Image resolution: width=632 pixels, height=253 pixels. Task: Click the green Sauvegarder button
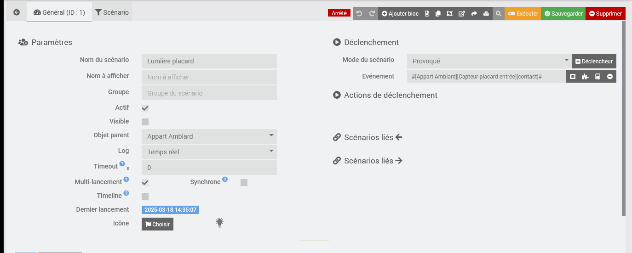click(x=563, y=14)
